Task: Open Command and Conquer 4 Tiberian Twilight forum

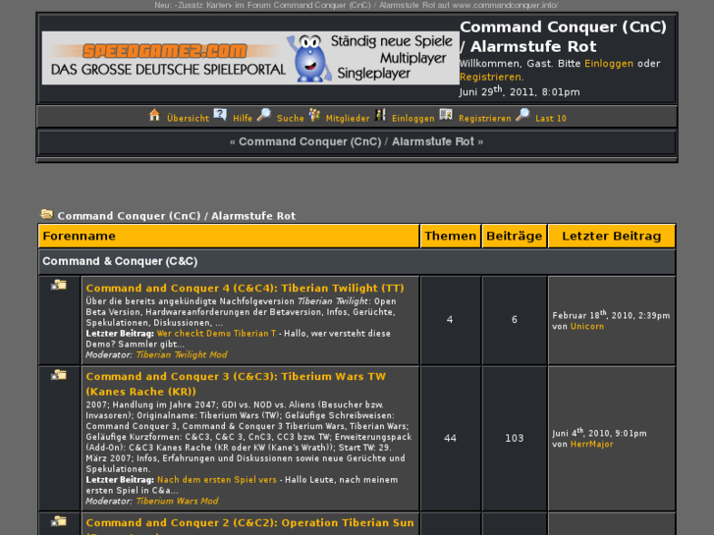Action: point(245,289)
